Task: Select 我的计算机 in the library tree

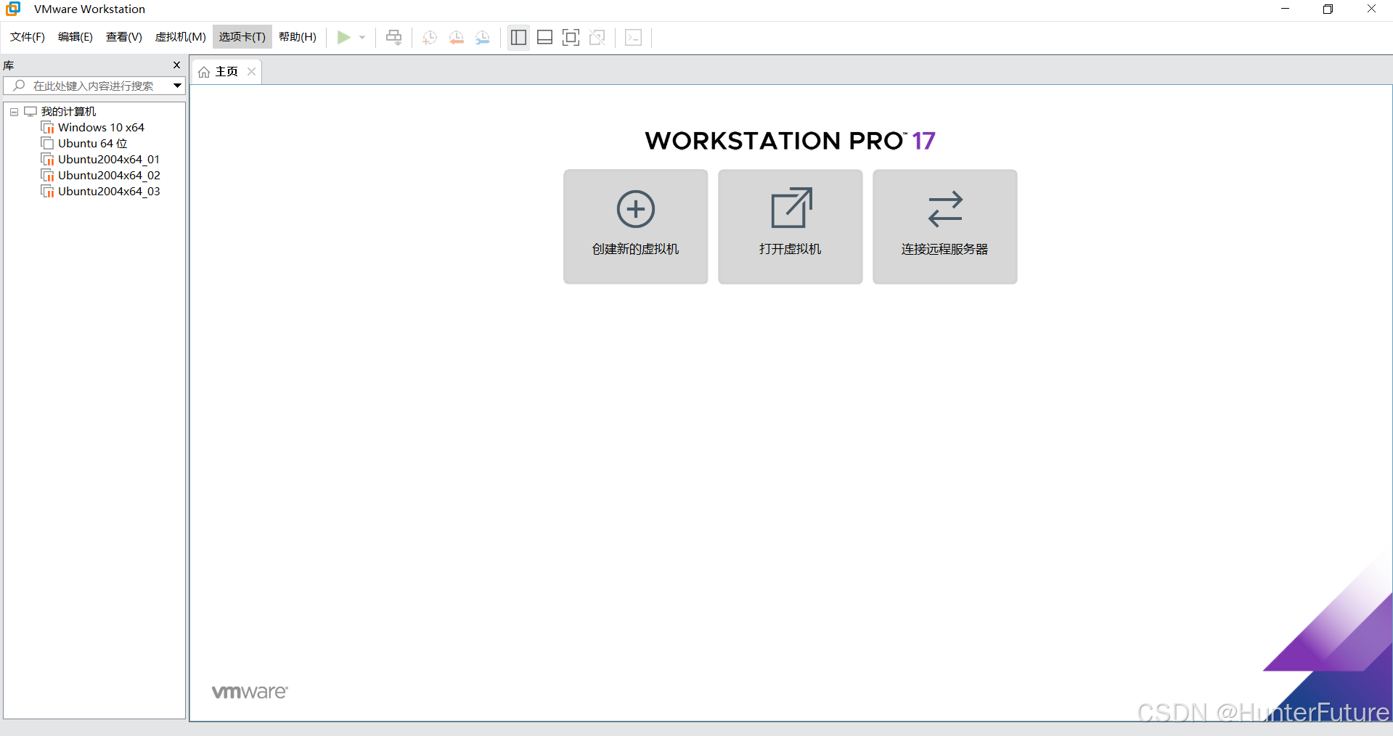Action: click(68, 112)
